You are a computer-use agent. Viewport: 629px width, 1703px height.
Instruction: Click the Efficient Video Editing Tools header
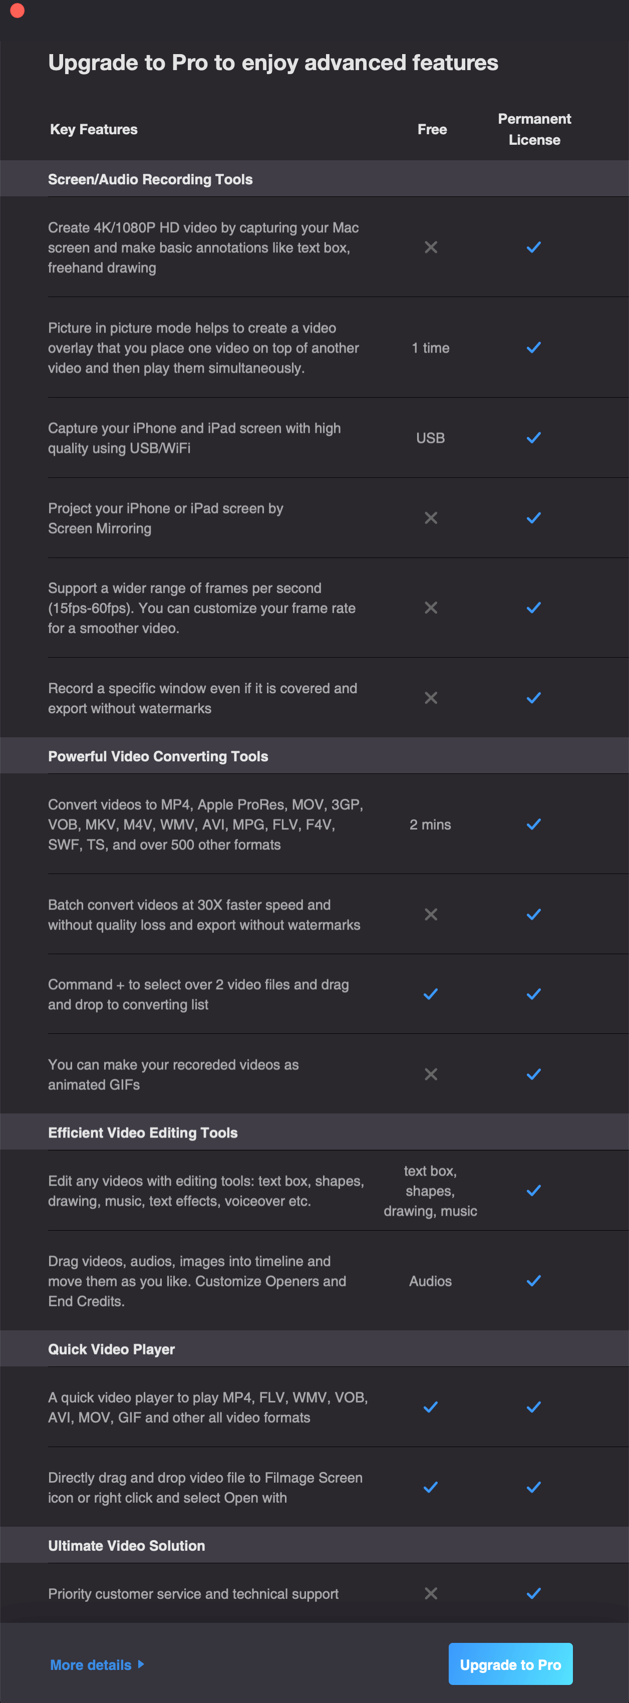tap(143, 1132)
